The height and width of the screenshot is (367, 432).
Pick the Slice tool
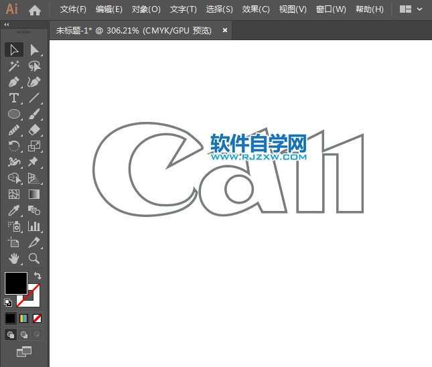coord(34,242)
